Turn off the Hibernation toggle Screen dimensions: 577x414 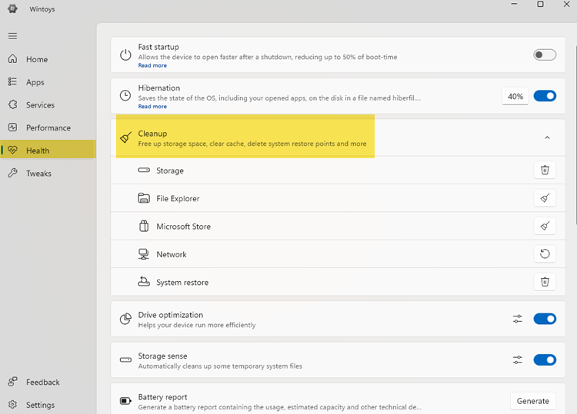point(545,96)
